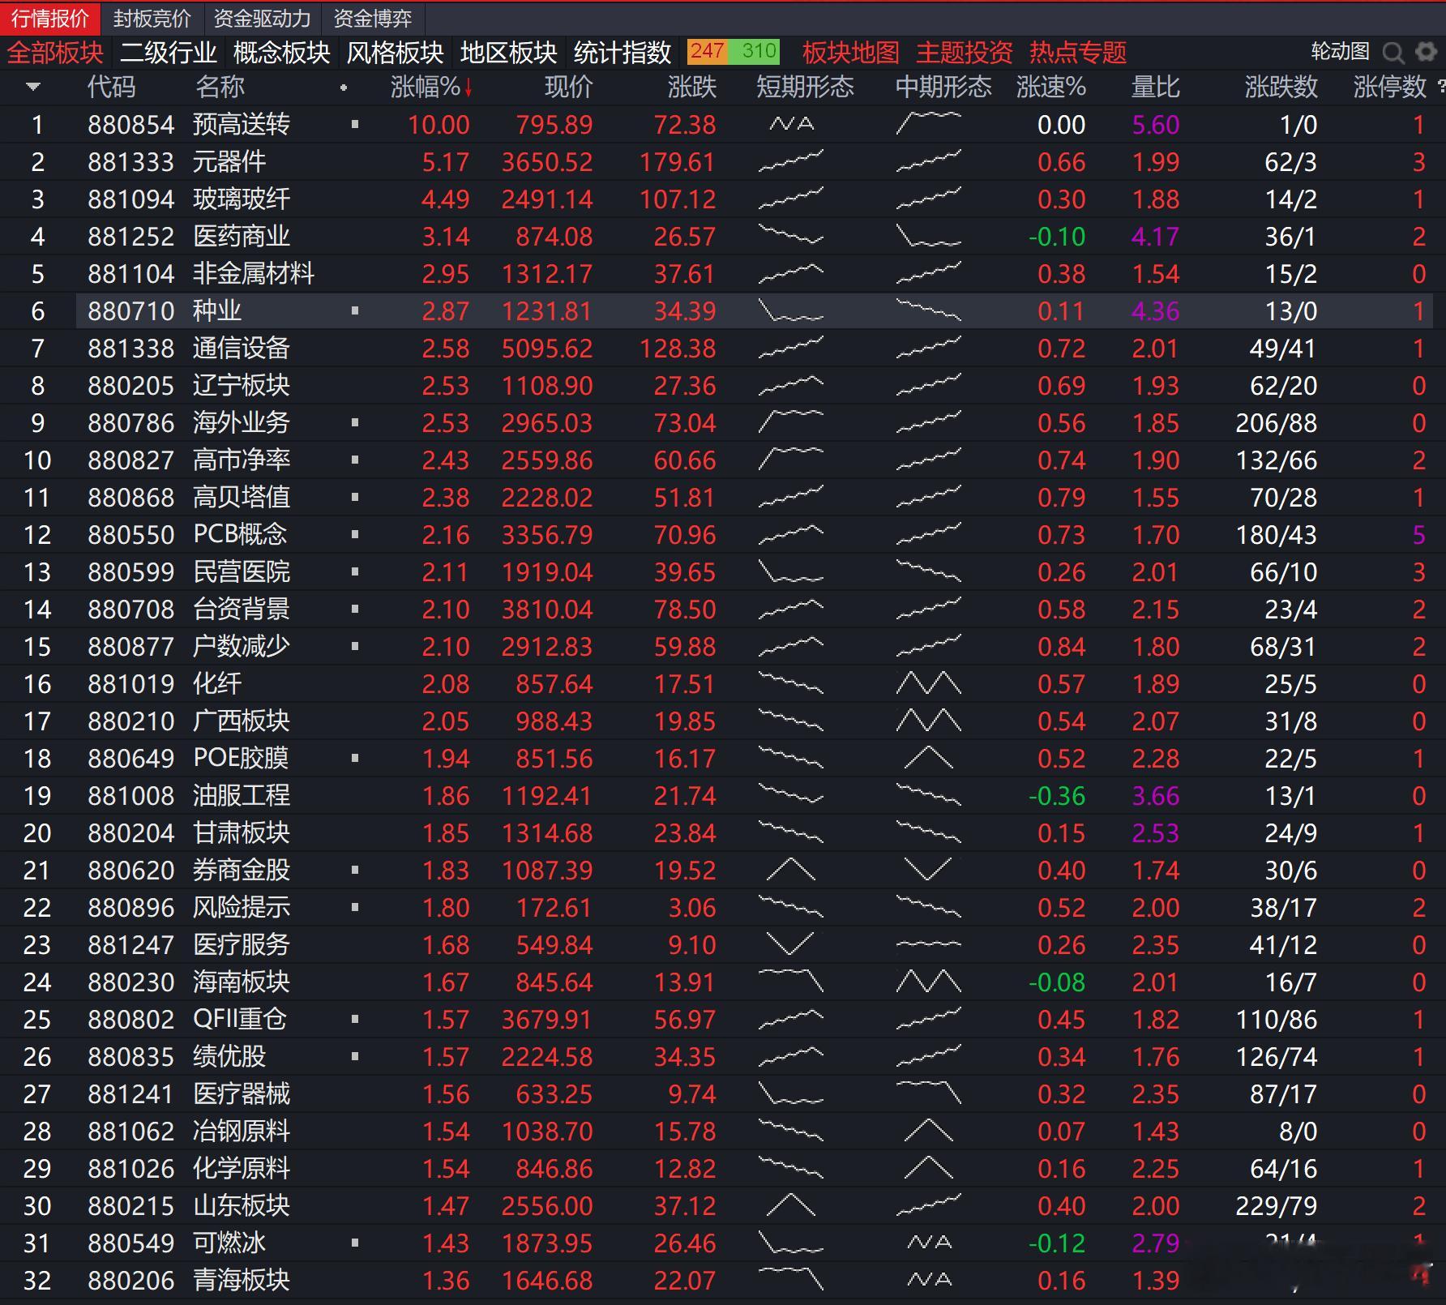Click the square marker next to PCB概念

[x=355, y=535]
